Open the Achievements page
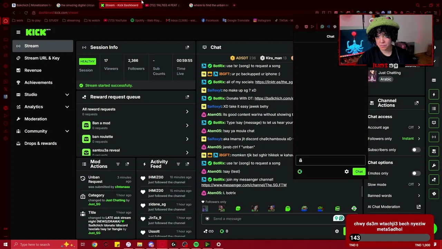Screen dimensions: 442x249 coord(43,82)
